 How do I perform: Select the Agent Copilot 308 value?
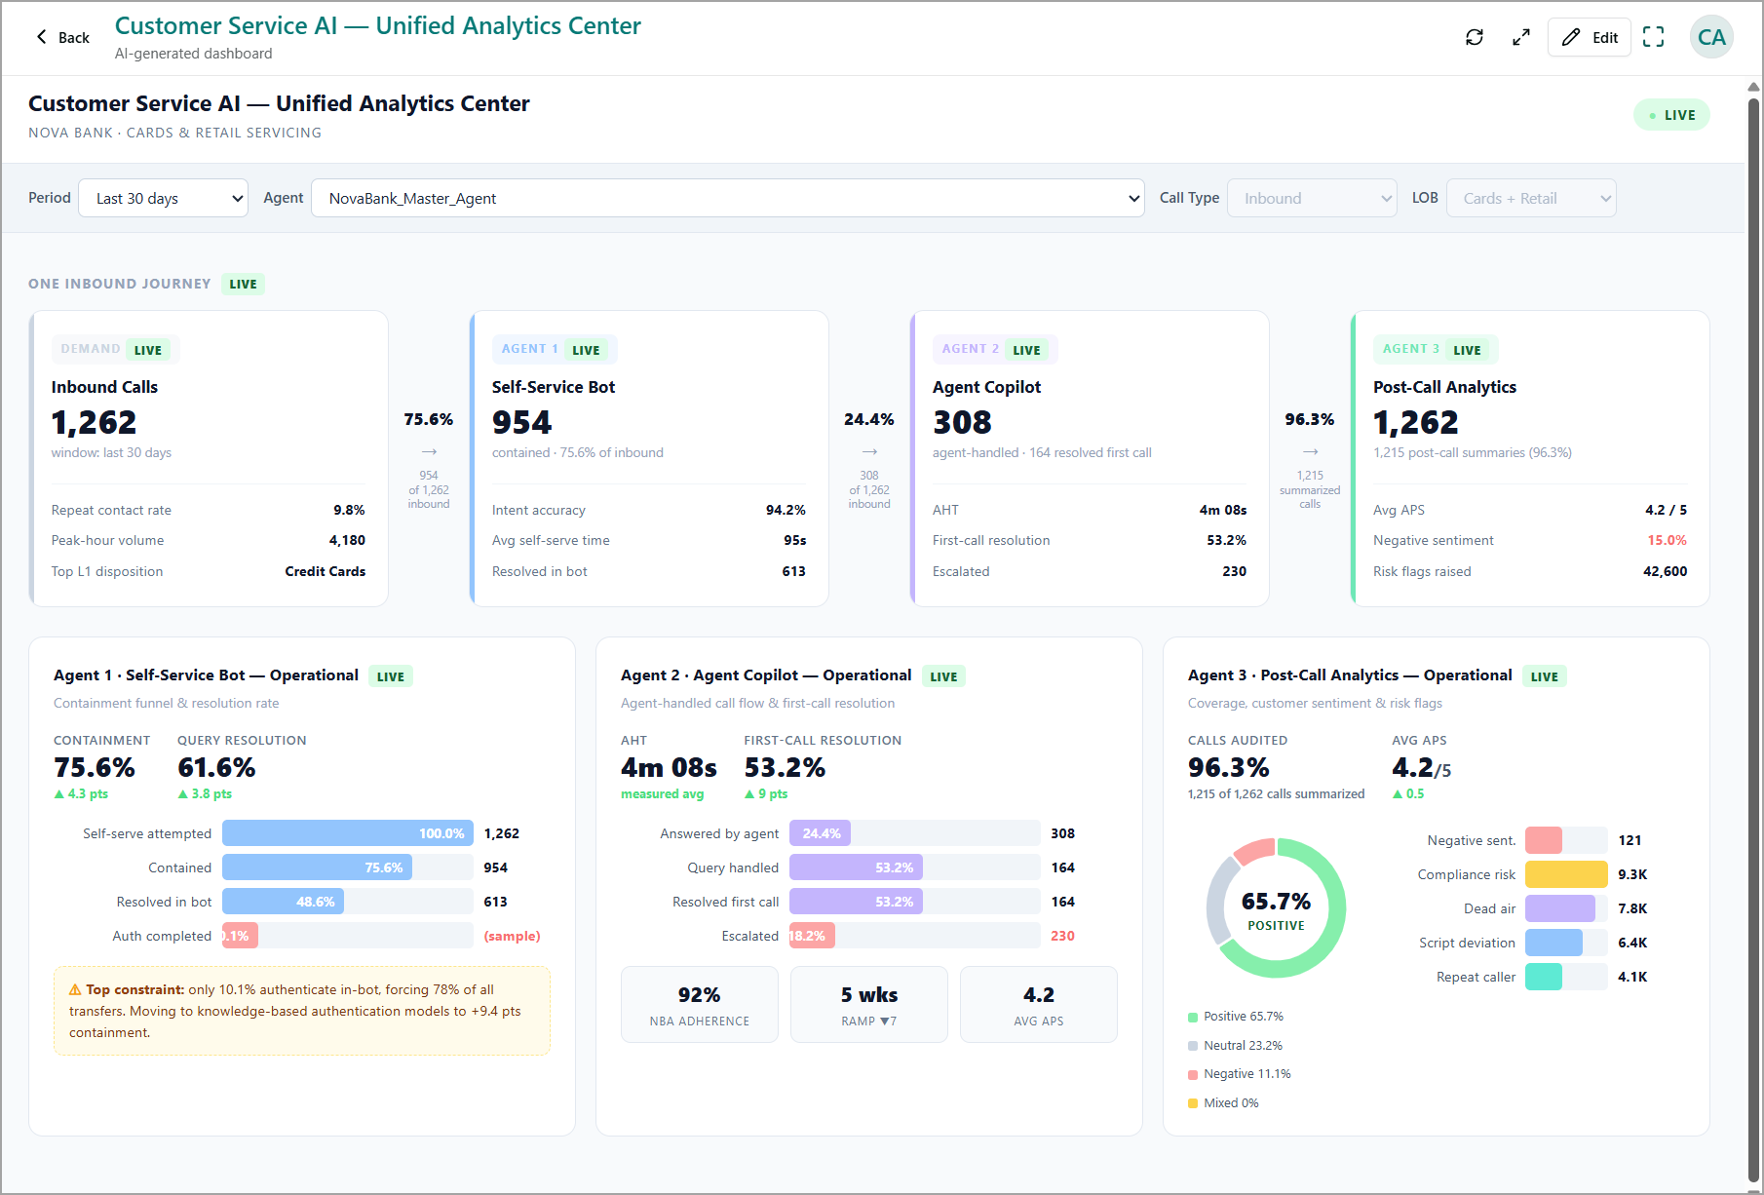962,422
